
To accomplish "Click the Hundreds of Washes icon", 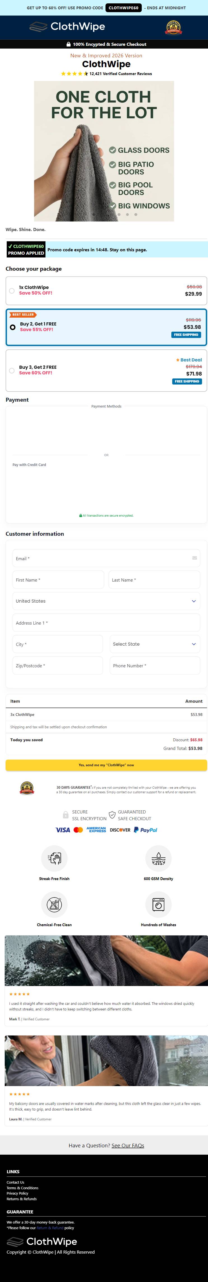I will (x=158, y=904).
